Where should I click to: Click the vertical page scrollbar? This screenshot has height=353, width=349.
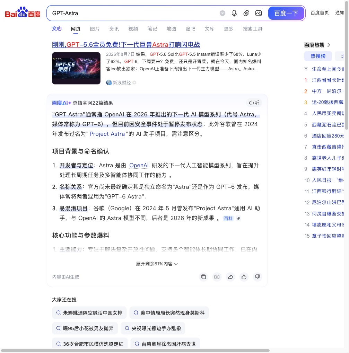tap(346, 65)
